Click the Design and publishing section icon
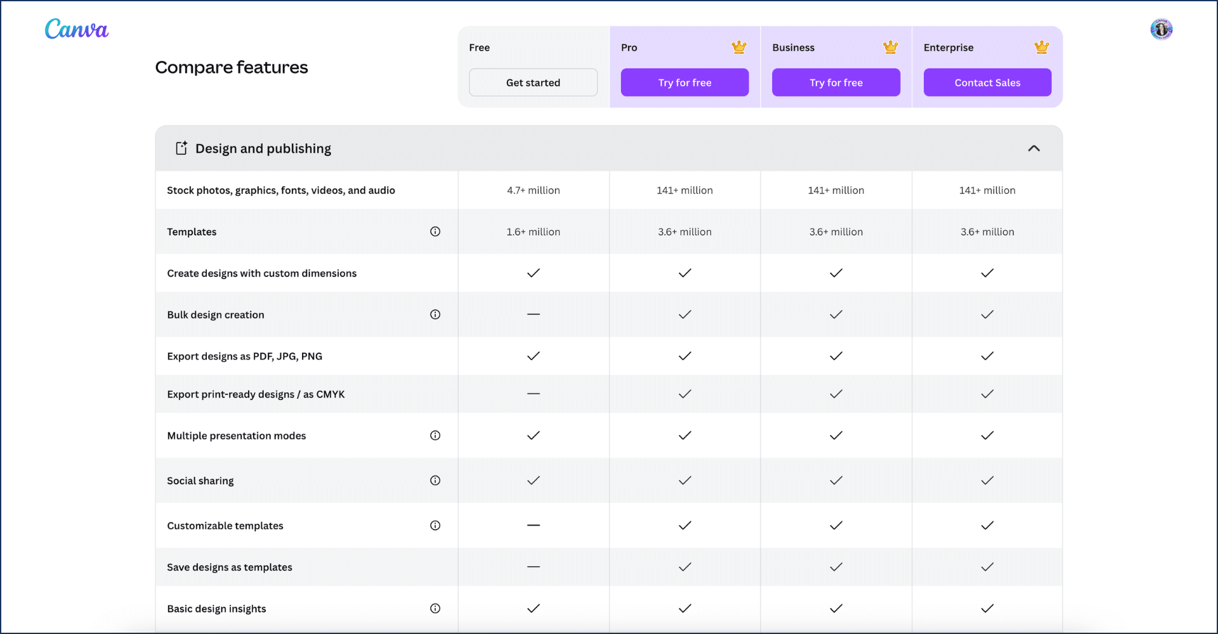Screen dimensions: 1218x634 pyautogui.click(x=181, y=148)
